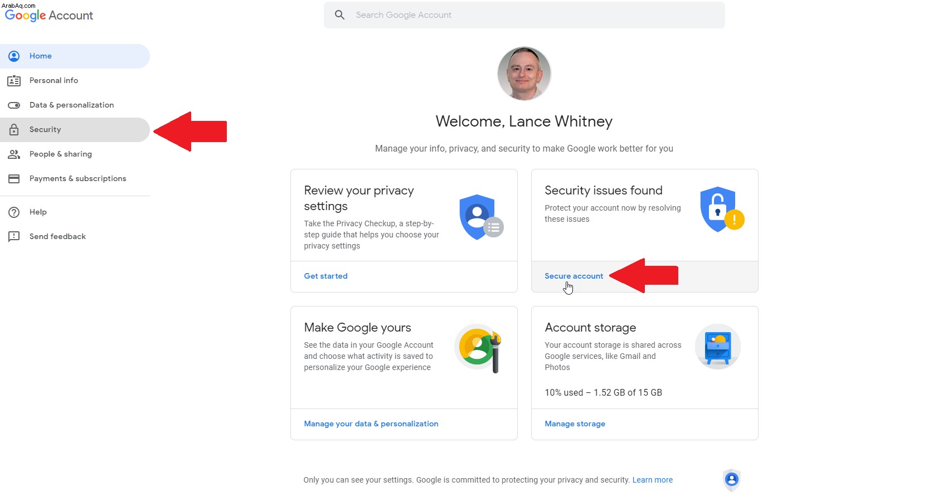The height and width of the screenshot is (501, 928).
Task: Open Manage your data & personalization
Action: (371, 424)
